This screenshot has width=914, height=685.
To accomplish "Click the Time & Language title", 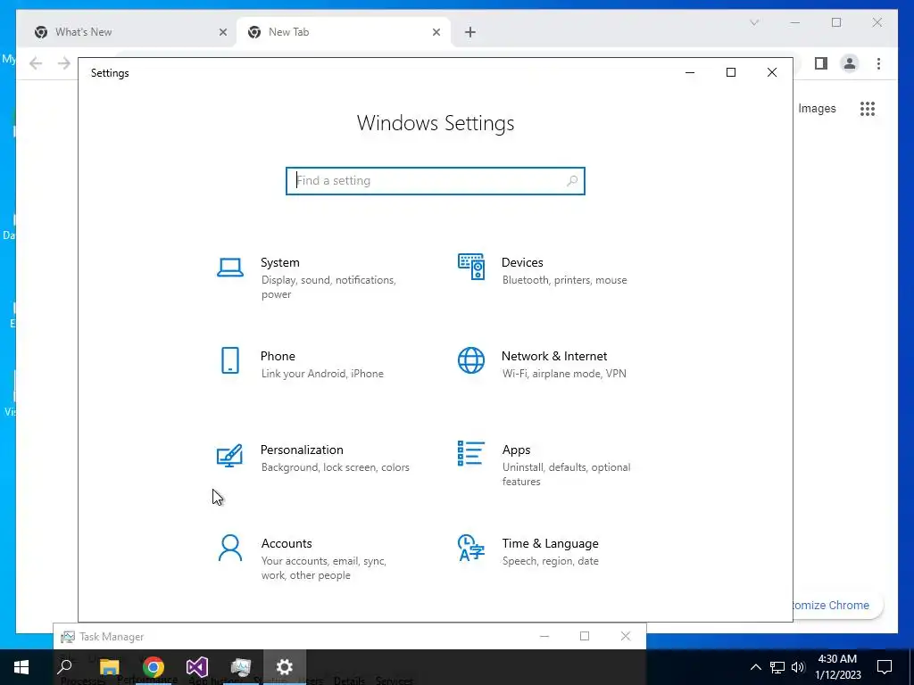I will coord(550,543).
